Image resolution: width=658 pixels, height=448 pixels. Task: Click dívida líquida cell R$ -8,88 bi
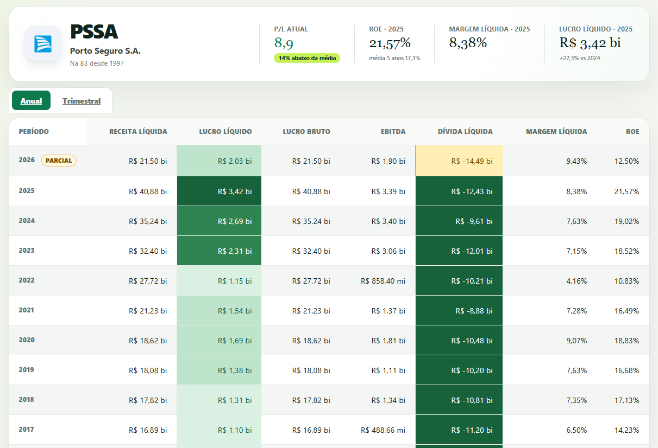click(x=459, y=310)
